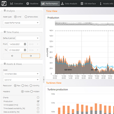Open the Performance tab
Image resolution: width=114 pixels, height=114 pixels.
coord(50,3)
